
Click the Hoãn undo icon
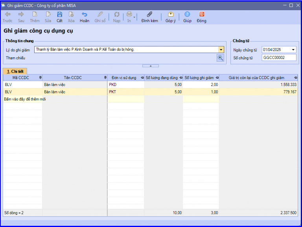coord(85,15)
